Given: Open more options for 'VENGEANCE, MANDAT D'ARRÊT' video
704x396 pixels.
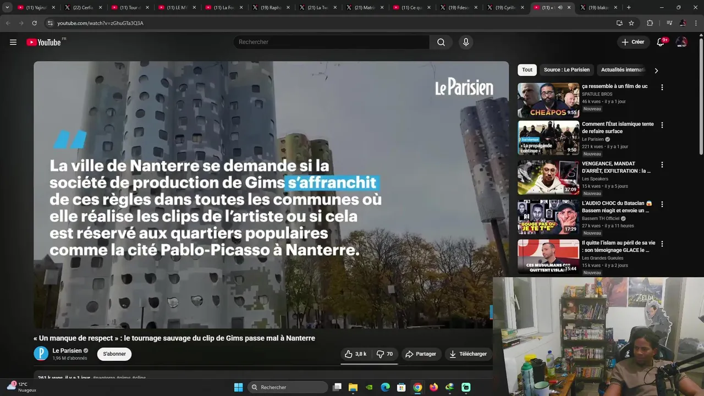Looking at the screenshot, I should coord(662,165).
